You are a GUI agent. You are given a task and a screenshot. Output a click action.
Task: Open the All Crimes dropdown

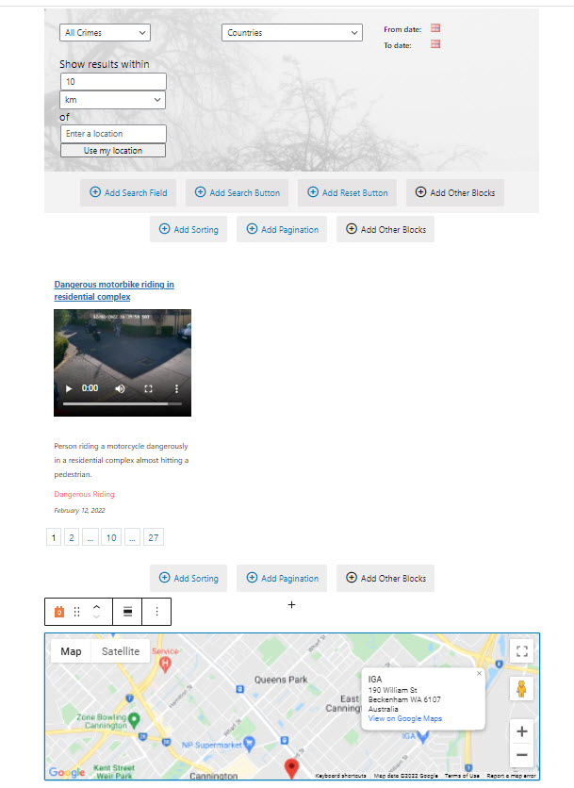point(105,33)
